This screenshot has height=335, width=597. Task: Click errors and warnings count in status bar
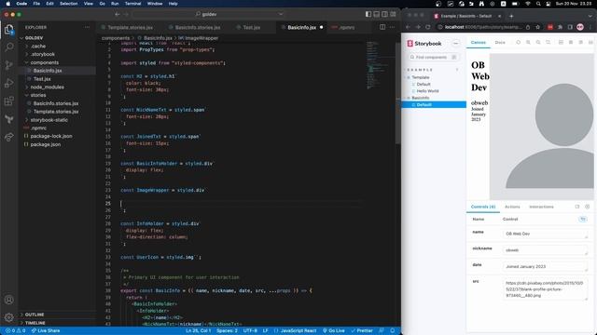[15, 330]
